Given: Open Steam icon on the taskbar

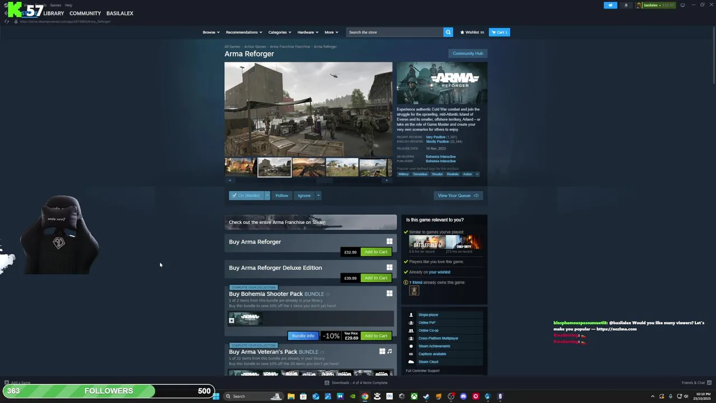Looking at the screenshot, I should click(426, 396).
